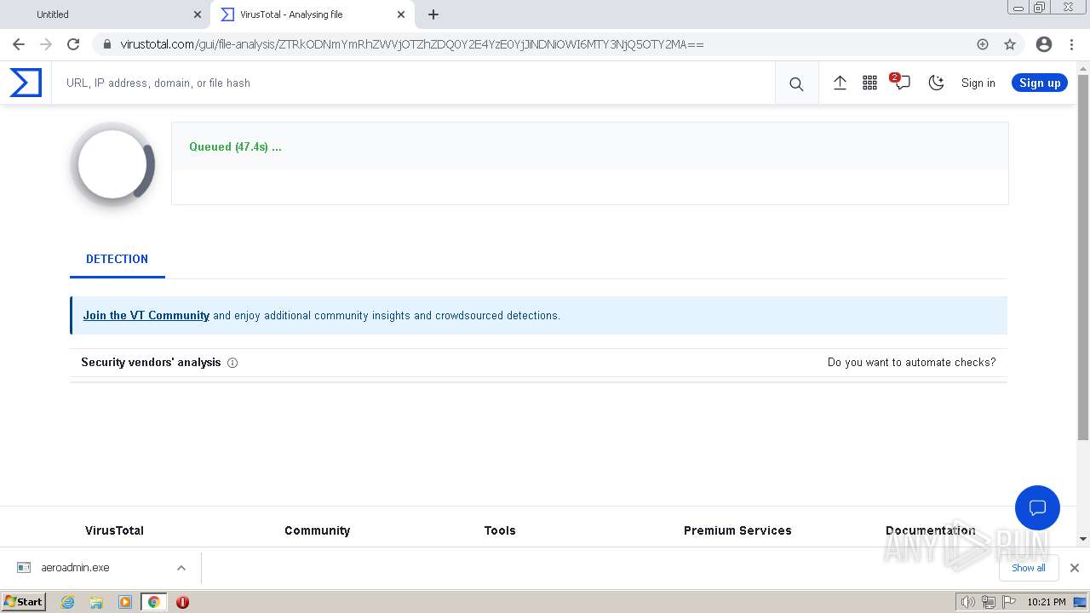This screenshot has height=613, width=1090.
Task: Click the search magnifier icon
Action: tap(796, 83)
